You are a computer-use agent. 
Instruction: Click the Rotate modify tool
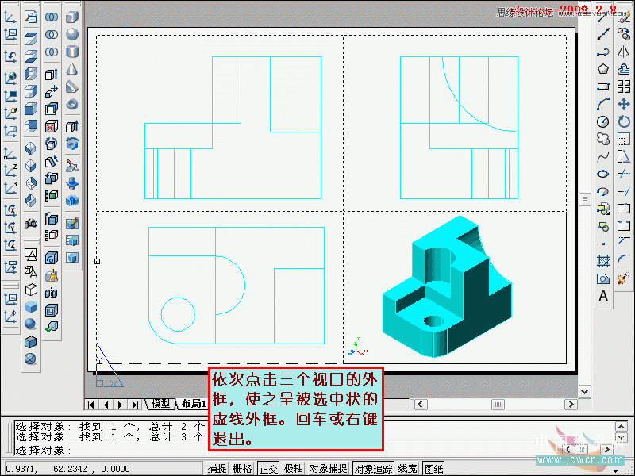624,121
